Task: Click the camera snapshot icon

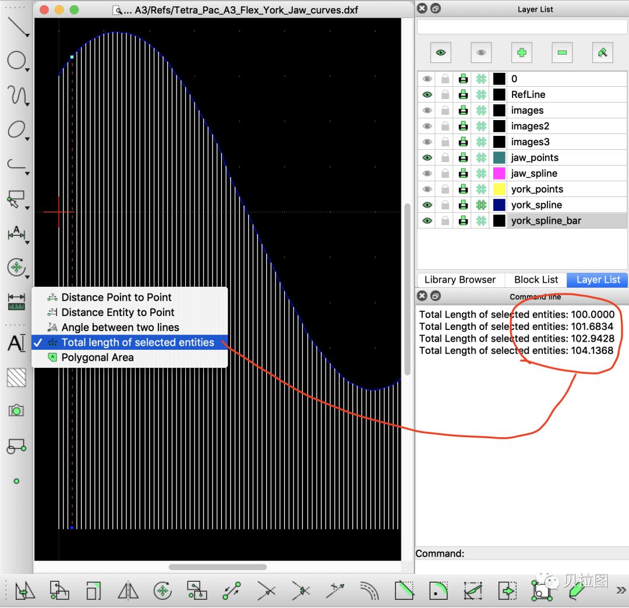Action: 16,410
